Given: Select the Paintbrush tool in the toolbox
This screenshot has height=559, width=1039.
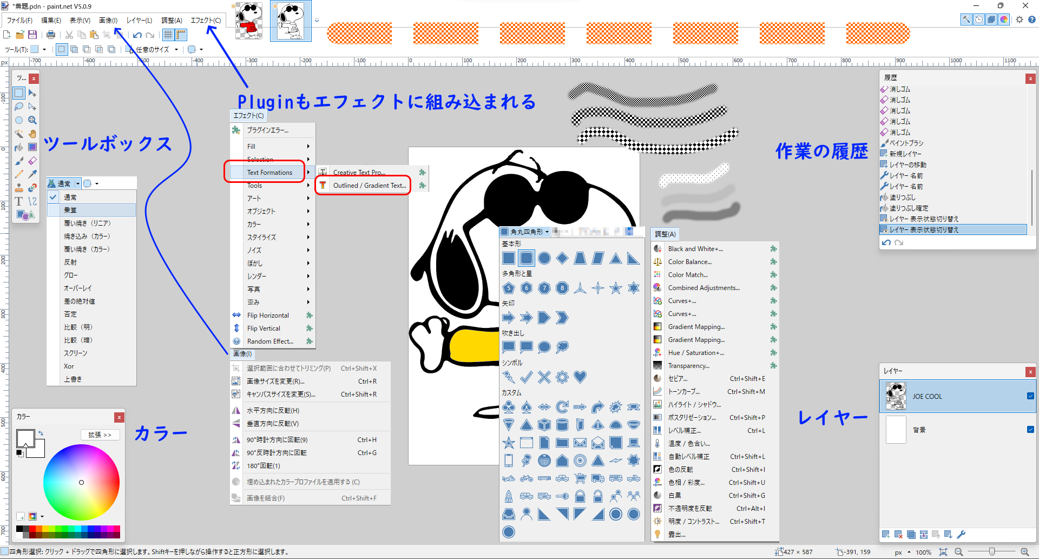Looking at the screenshot, I should point(18,160).
